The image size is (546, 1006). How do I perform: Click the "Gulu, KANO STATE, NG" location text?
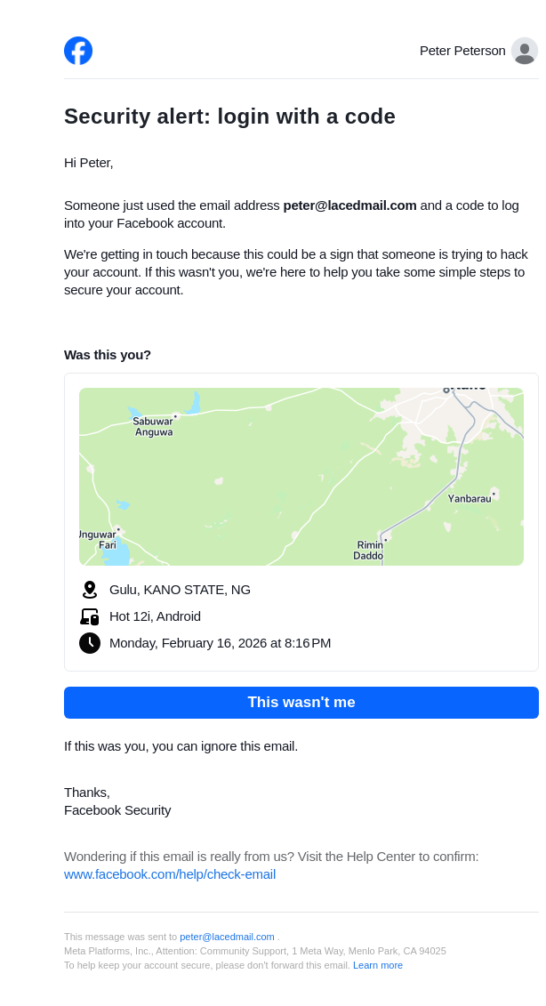pos(180,590)
